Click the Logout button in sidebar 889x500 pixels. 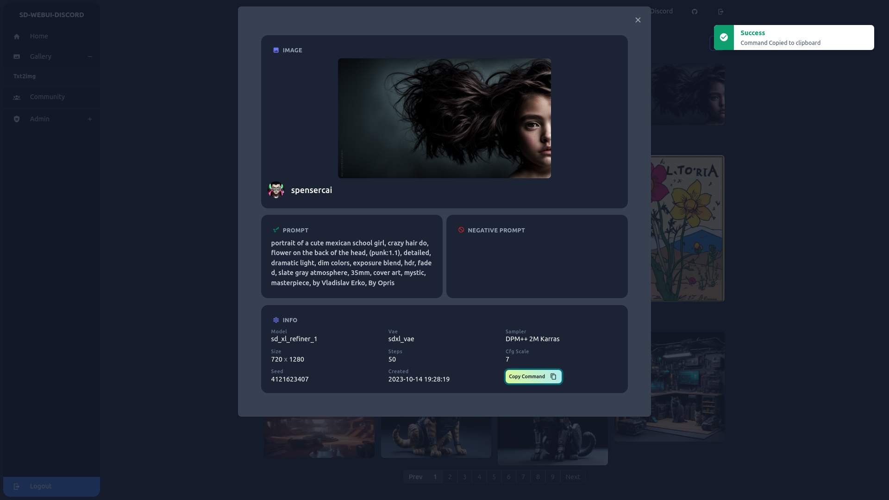[x=41, y=486]
